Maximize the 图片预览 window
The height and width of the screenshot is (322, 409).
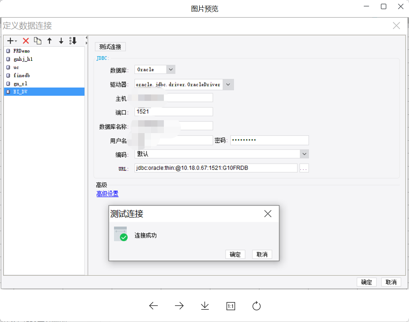click(384, 6)
